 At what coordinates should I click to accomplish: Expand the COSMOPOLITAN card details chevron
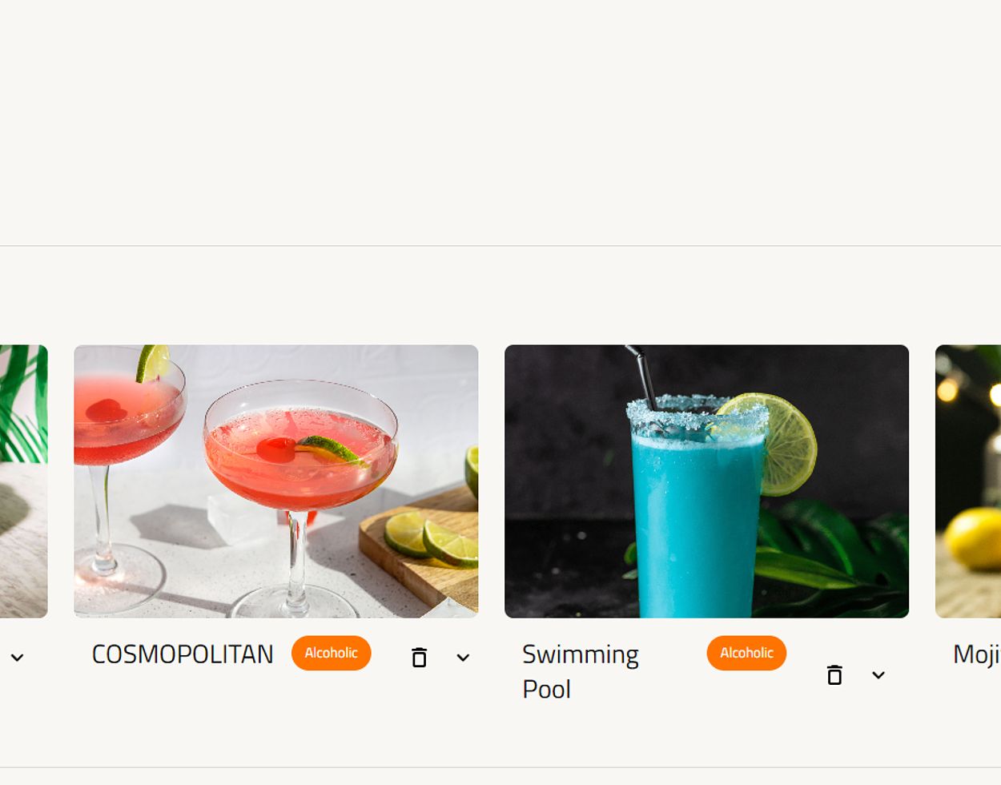tap(463, 658)
